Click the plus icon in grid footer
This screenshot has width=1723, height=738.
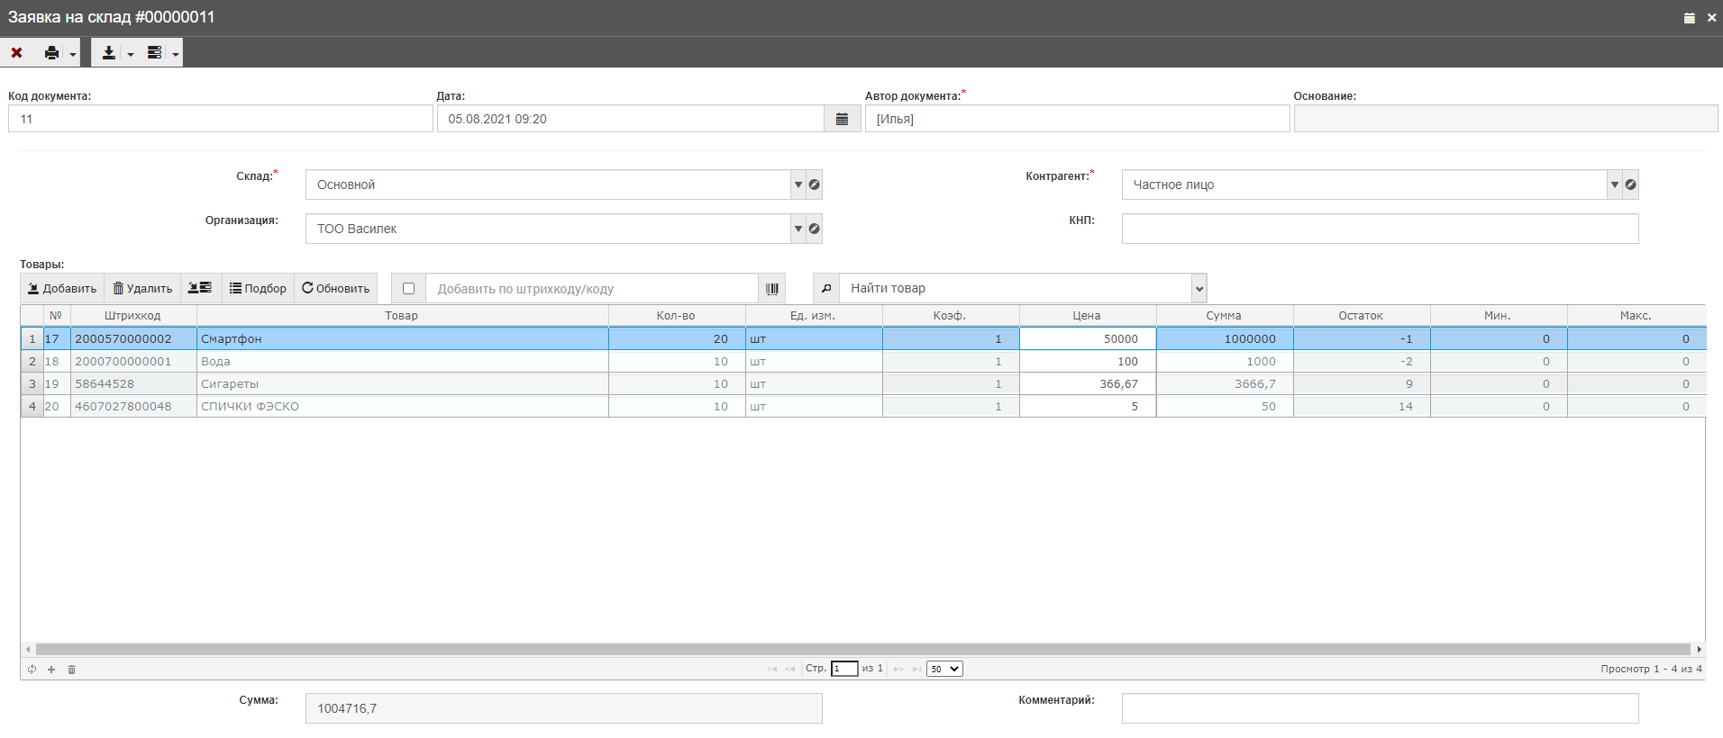point(51,670)
